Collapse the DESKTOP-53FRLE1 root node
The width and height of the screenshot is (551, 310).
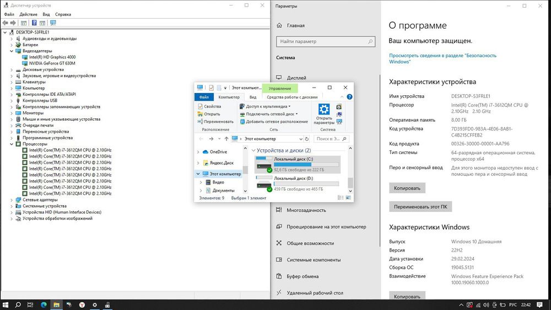click(5, 32)
